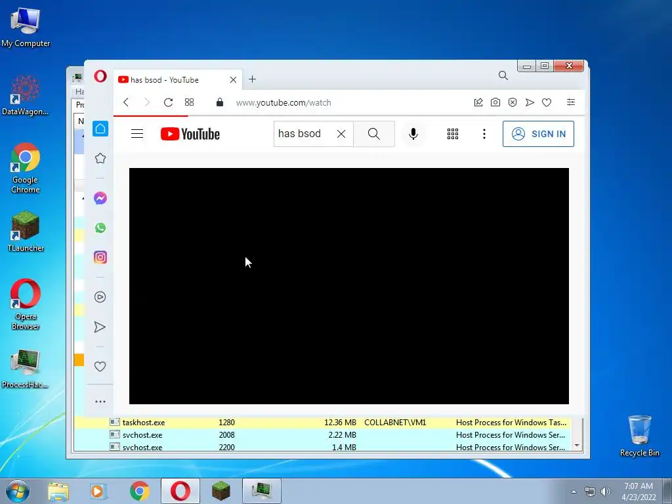Viewport: 672px width, 504px height.
Task: Open a new tab with plus button
Action: coord(252,79)
